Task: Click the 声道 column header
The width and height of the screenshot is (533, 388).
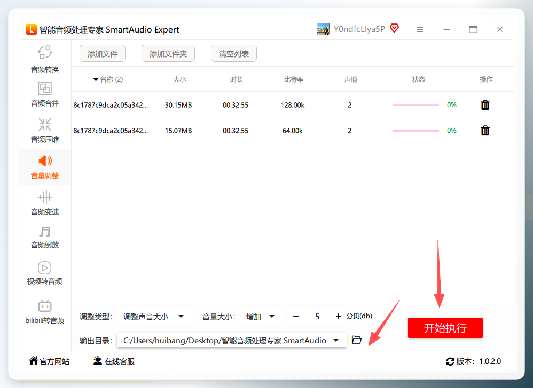Action: tap(351, 79)
